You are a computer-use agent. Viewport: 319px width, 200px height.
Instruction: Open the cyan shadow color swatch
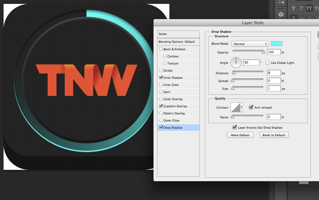(x=277, y=43)
